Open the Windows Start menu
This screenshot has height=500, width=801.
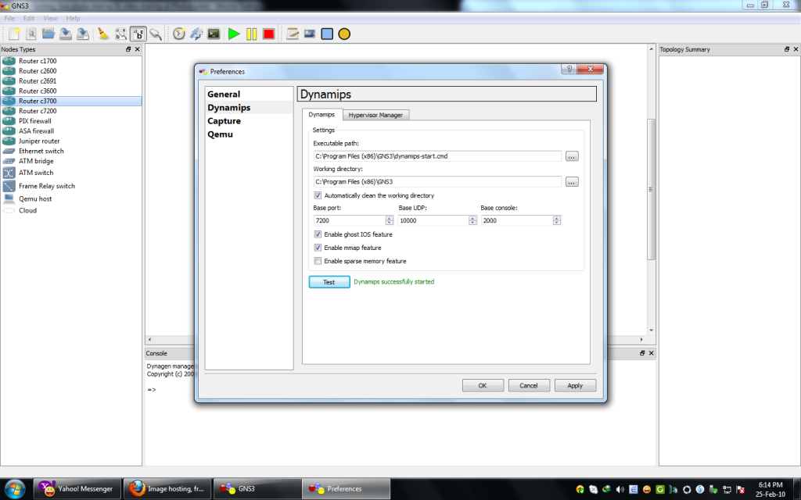click(x=14, y=489)
